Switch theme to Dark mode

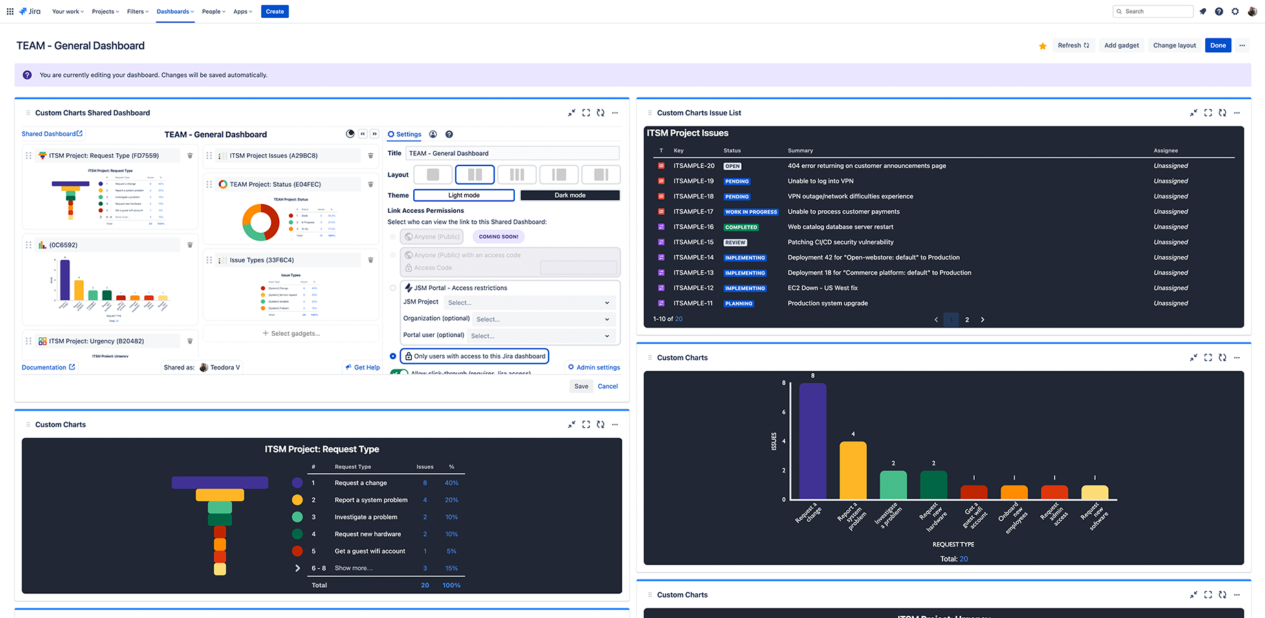(570, 196)
